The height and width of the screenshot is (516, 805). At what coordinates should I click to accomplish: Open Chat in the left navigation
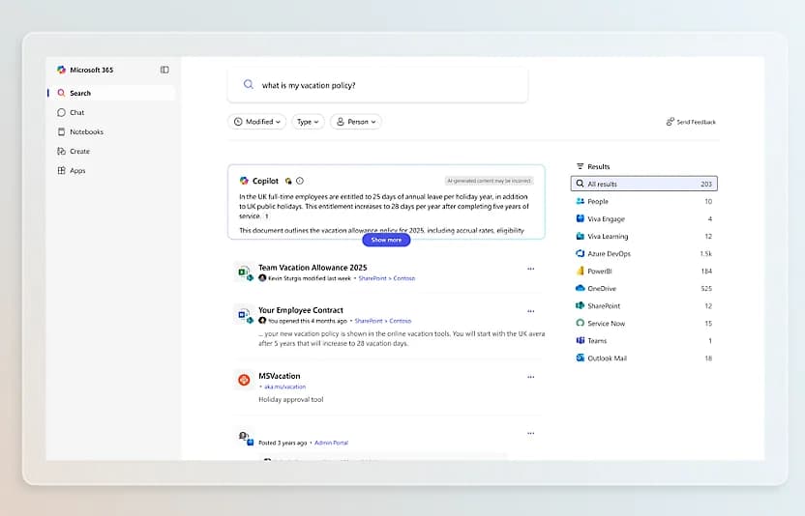111,112
